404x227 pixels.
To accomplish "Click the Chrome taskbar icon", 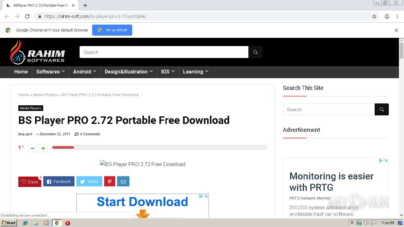I will (x=57, y=223).
